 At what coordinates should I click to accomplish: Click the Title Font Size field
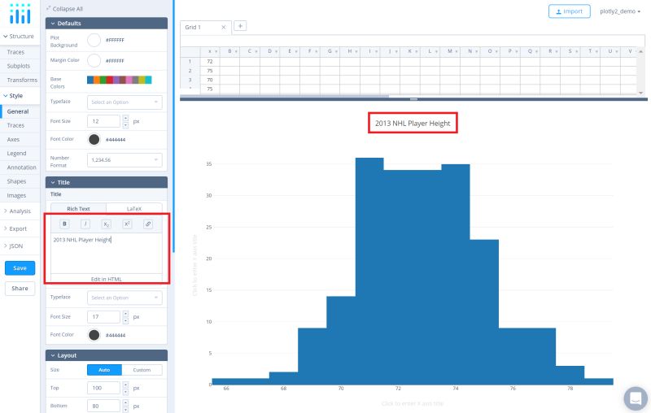pyautogui.click(x=104, y=317)
